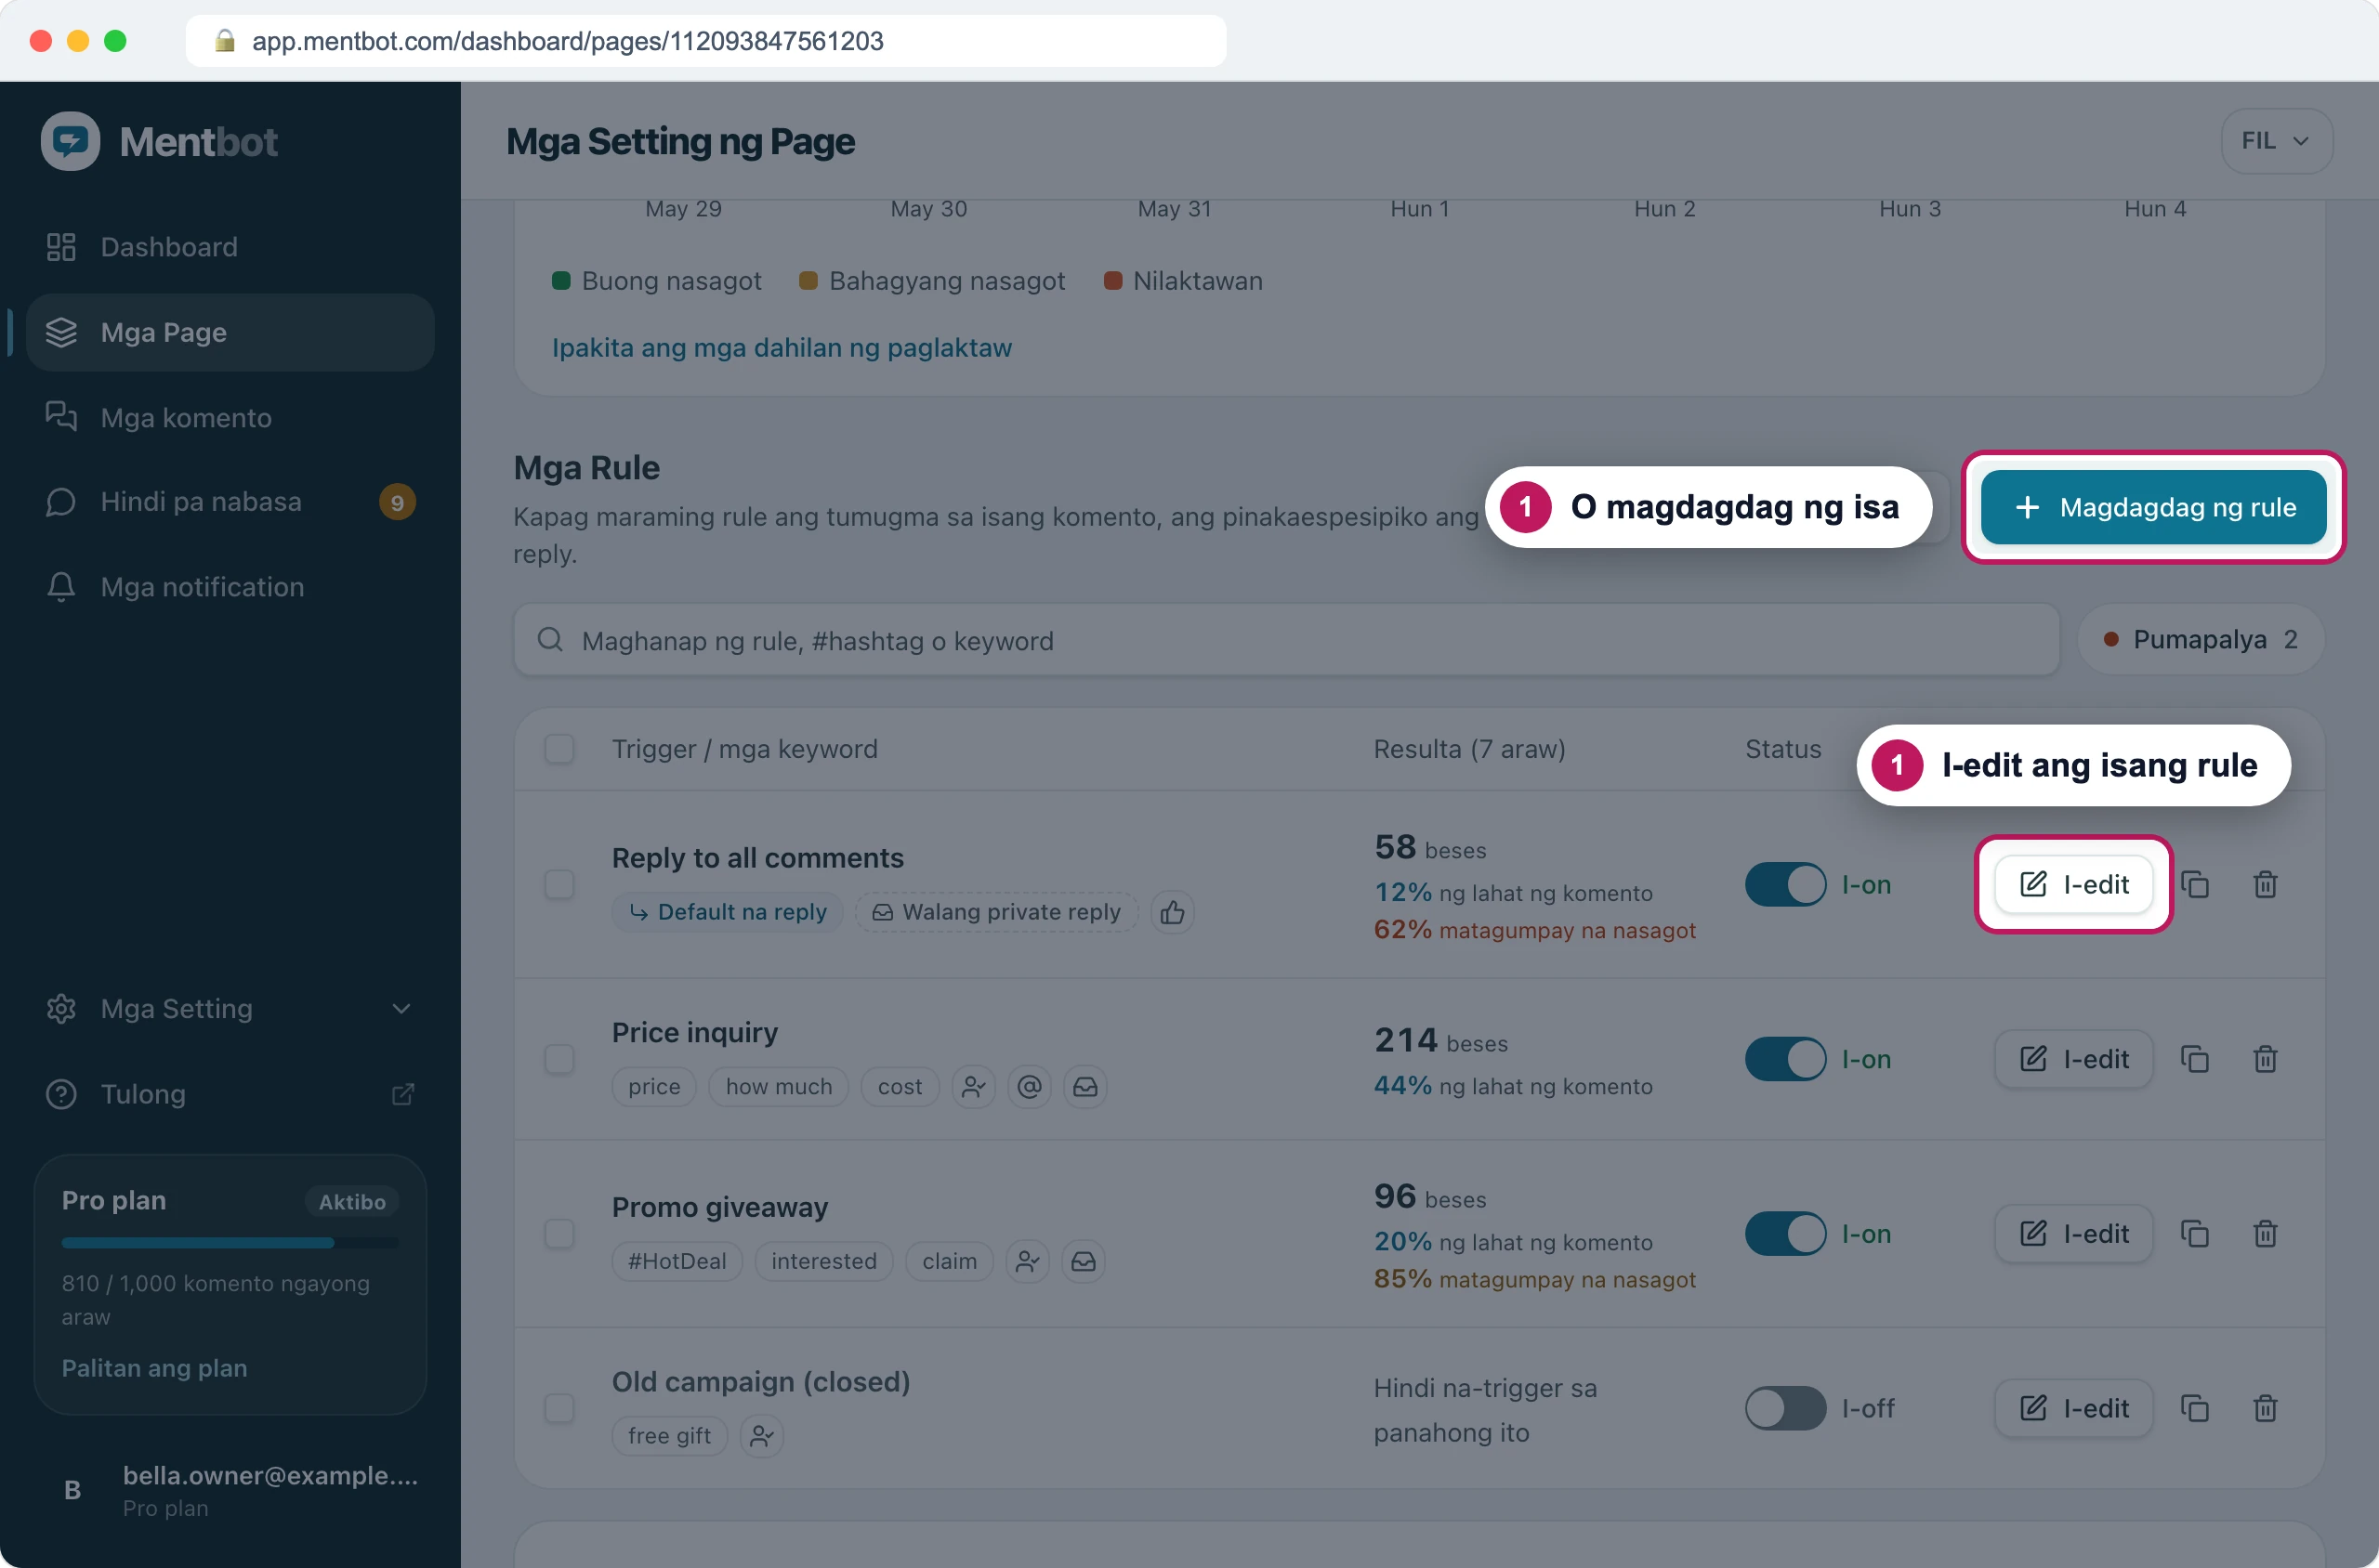Click I-edit for Reply to all comments
This screenshot has width=2379, height=1568.
pos(2074,885)
